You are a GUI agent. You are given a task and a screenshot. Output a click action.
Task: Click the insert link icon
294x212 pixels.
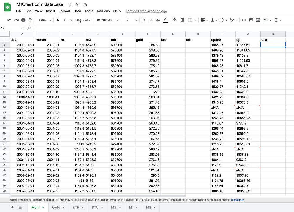[x=244, y=20]
